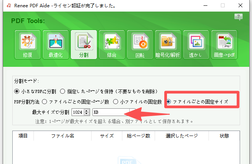Open the 画像->pdf conversion tool
This screenshot has height=164, width=252.
pos(224,45)
